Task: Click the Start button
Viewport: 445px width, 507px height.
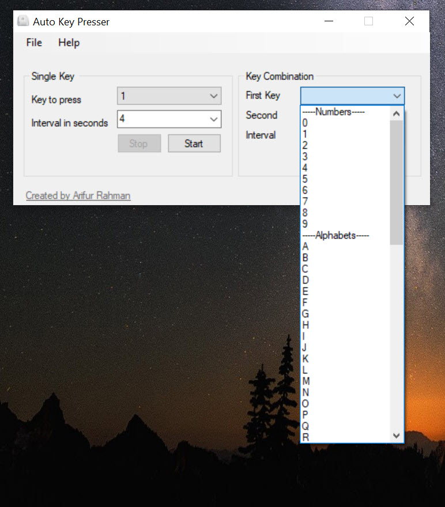Action: [x=194, y=143]
